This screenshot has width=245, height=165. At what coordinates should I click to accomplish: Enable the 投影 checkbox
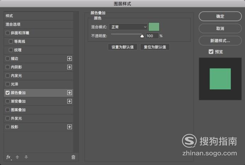7,127
